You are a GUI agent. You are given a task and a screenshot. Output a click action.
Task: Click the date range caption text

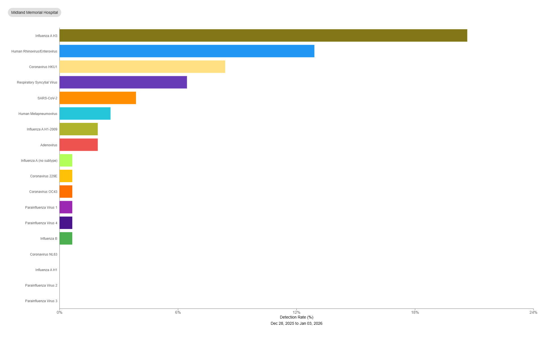pos(296,323)
